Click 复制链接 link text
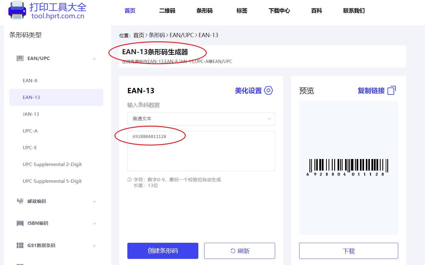This screenshot has width=425, height=265. click(371, 90)
